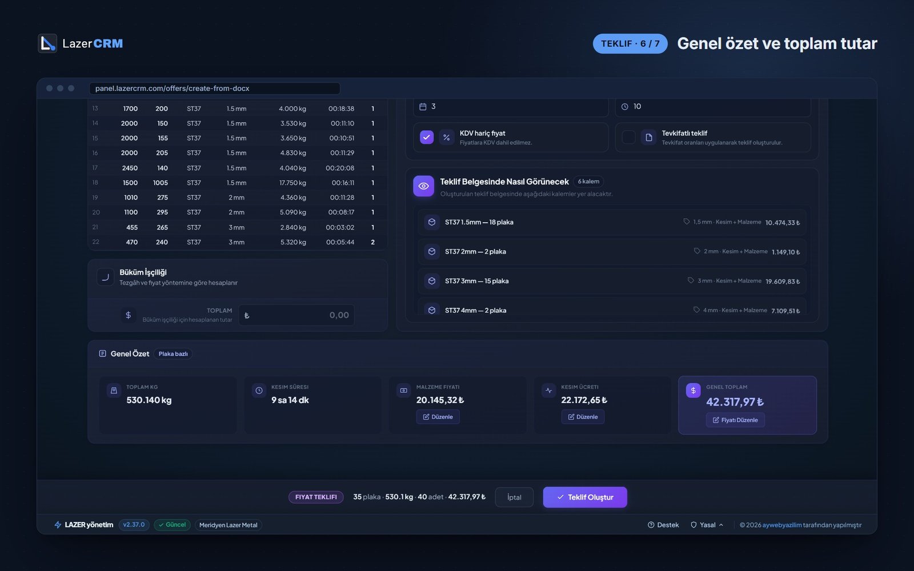Click the 19.609,83 ₺ price value

(x=783, y=282)
